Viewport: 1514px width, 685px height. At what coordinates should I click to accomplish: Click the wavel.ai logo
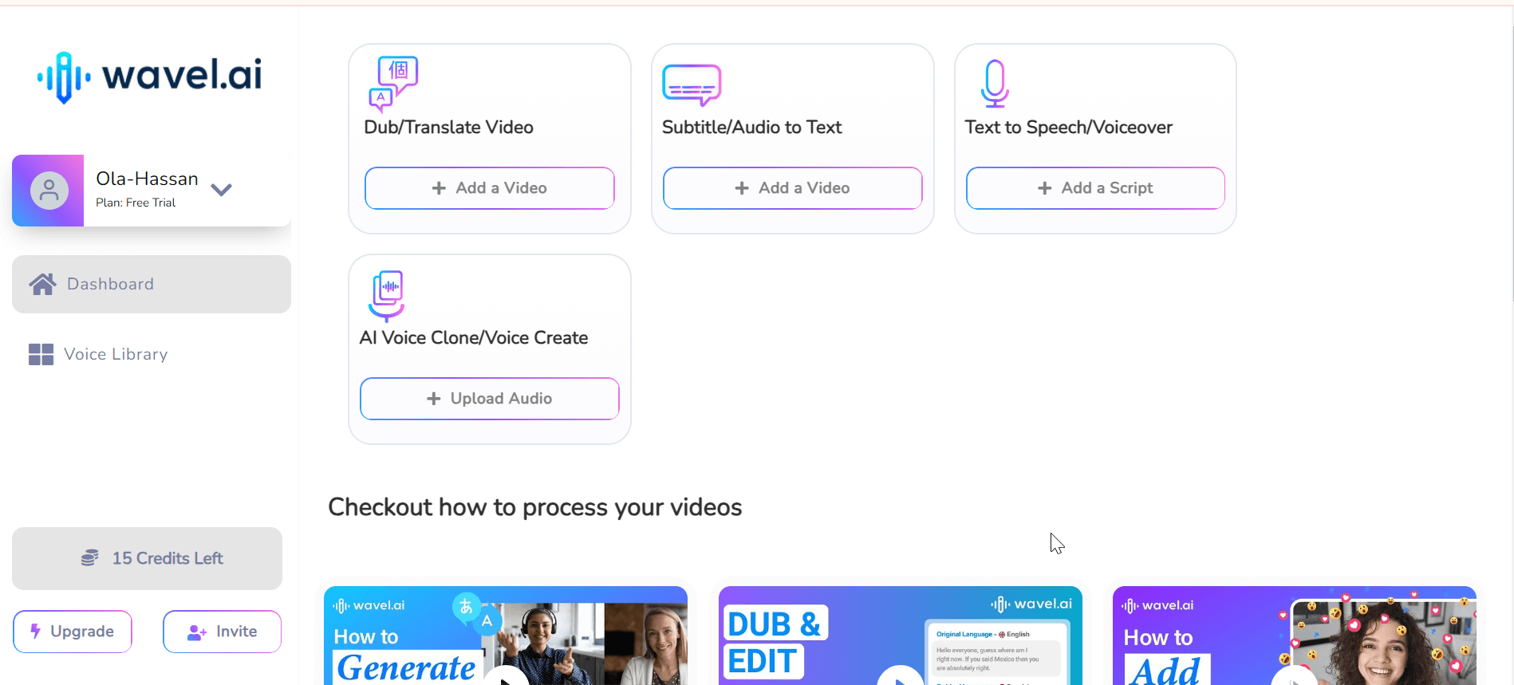coord(150,77)
